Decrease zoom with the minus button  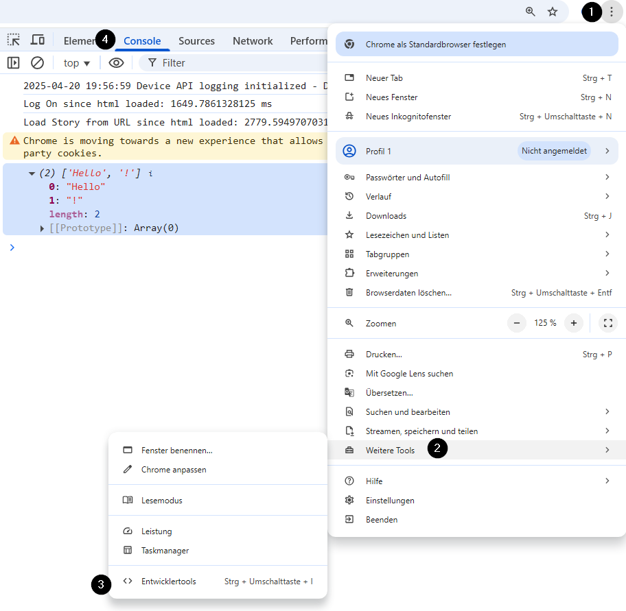pyautogui.click(x=517, y=323)
